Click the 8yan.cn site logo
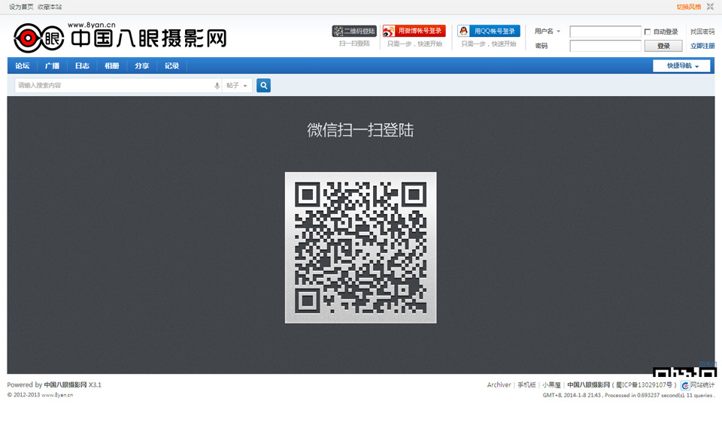The height and width of the screenshot is (425, 722). coord(120,36)
